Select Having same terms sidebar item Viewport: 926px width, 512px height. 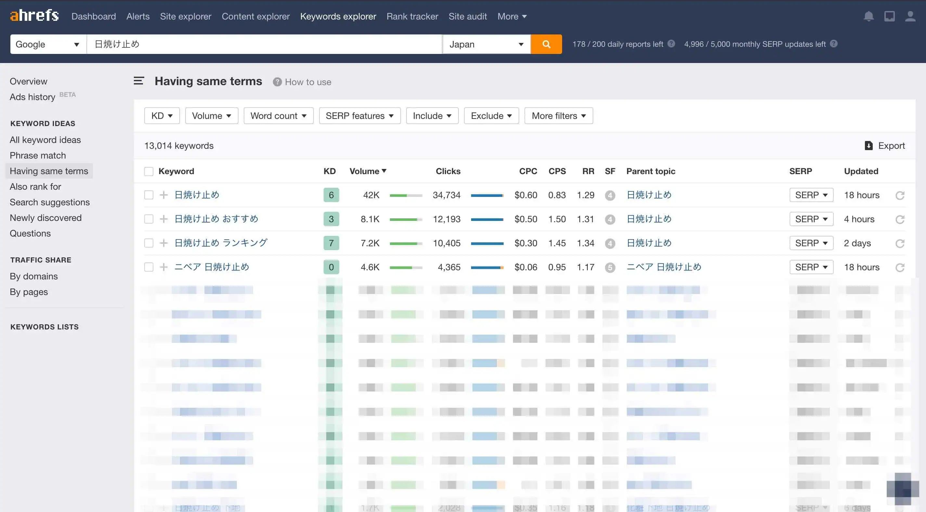pyautogui.click(x=49, y=170)
